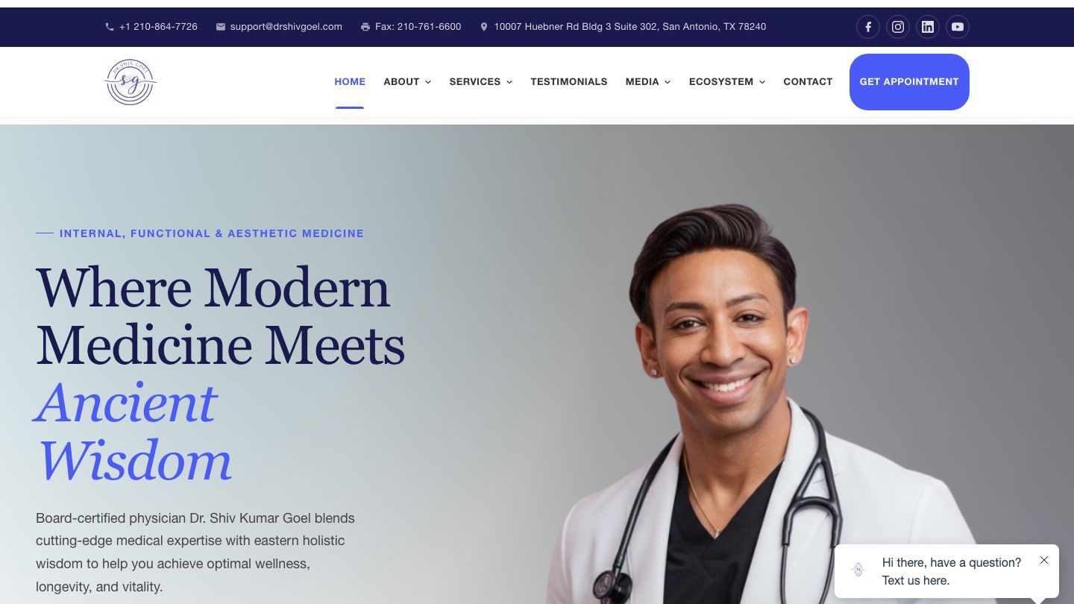Open the YouTube social icon

click(x=958, y=27)
